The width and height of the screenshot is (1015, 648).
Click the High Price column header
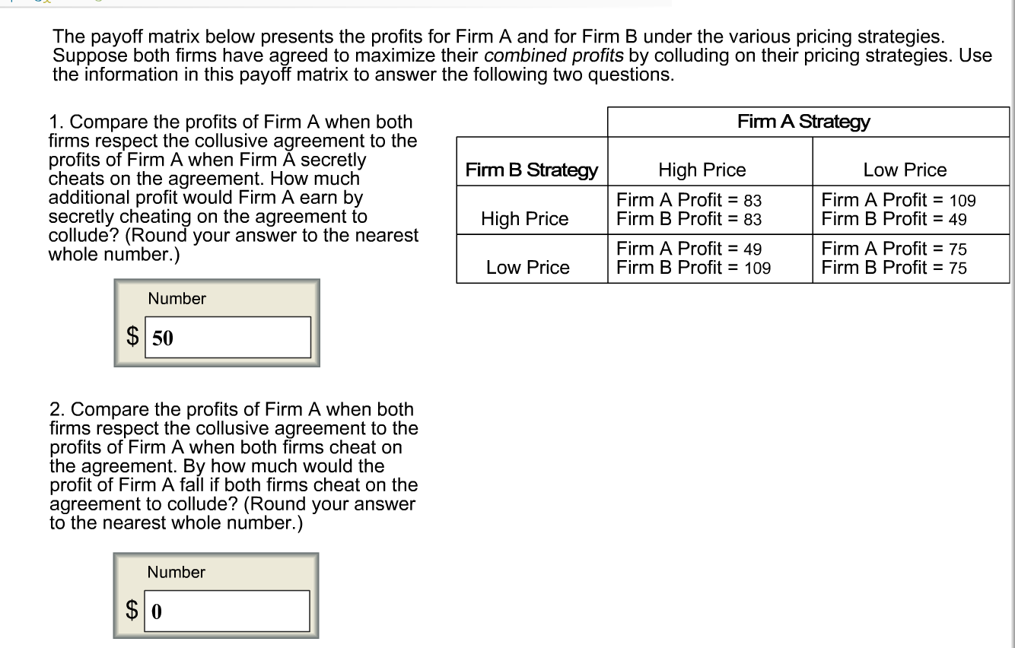point(702,170)
